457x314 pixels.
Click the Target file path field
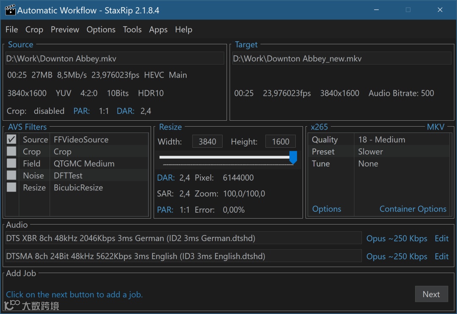click(341, 58)
